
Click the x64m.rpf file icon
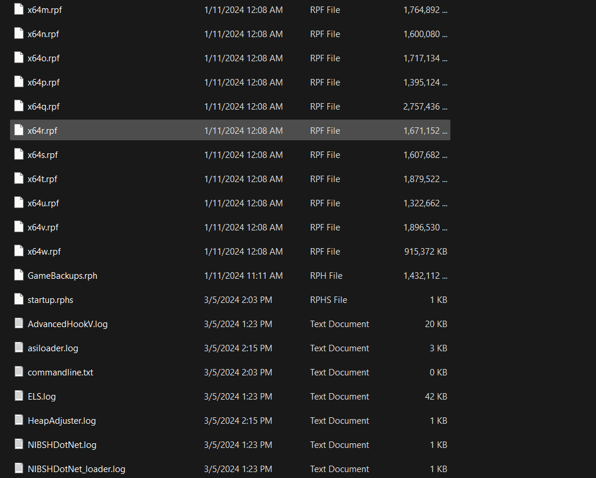click(19, 9)
